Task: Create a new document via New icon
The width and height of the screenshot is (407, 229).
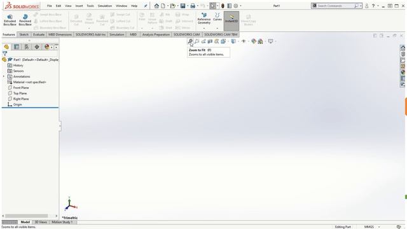Action: (x=163, y=6)
